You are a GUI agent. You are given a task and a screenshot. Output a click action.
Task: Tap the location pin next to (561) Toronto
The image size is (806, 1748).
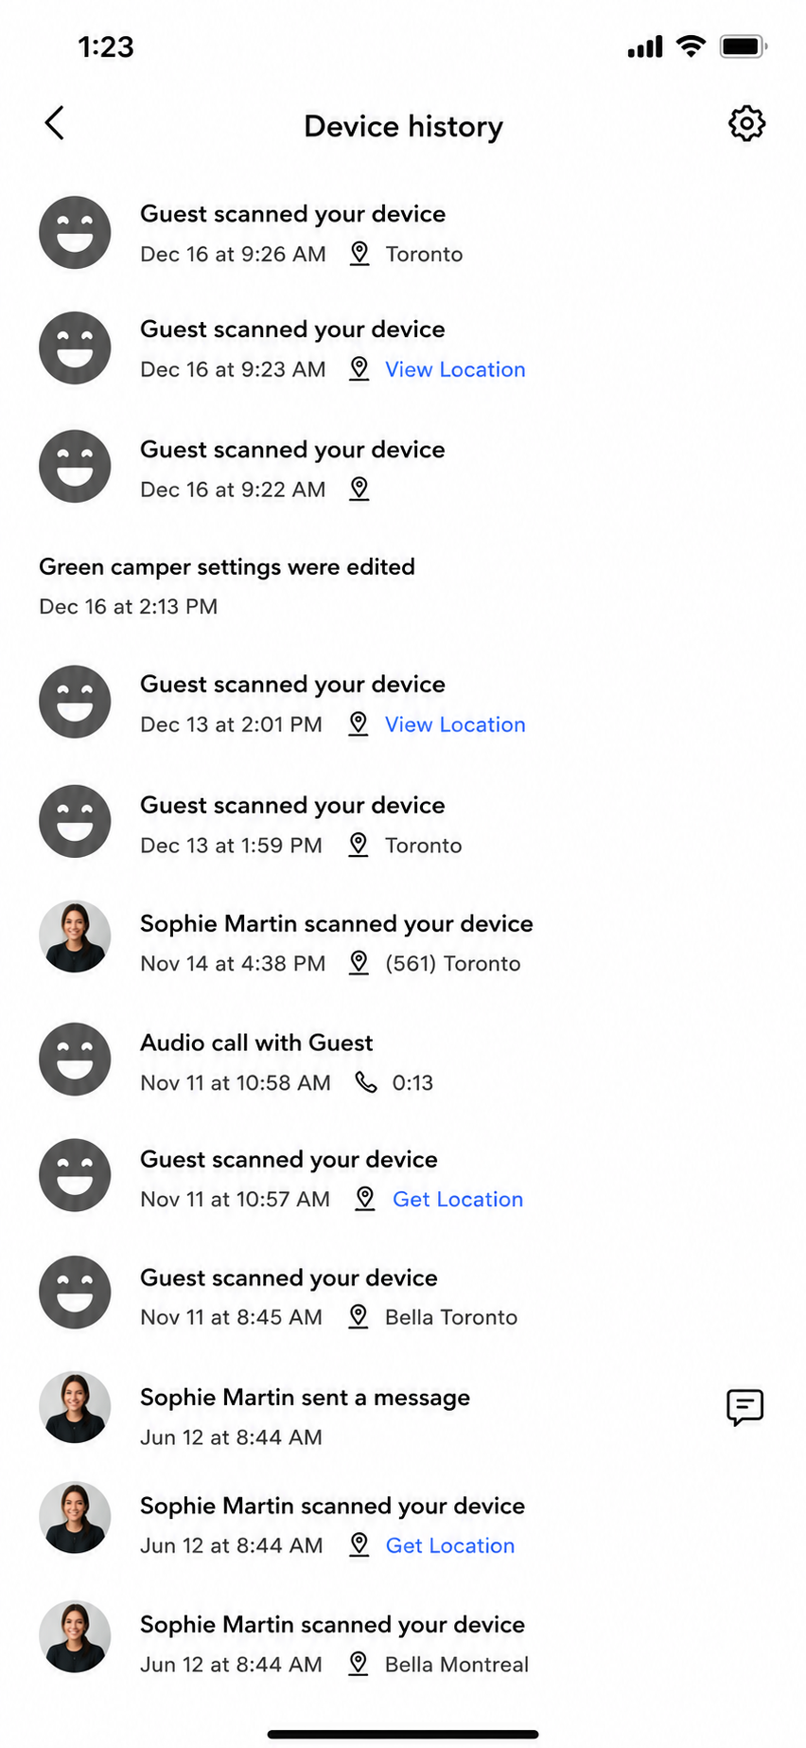pos(359,963)
